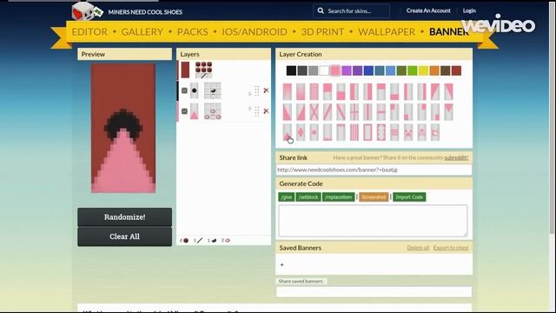Generate the /replaceitem command
This screenshot has width=556, height=313.
pos(338,197)
